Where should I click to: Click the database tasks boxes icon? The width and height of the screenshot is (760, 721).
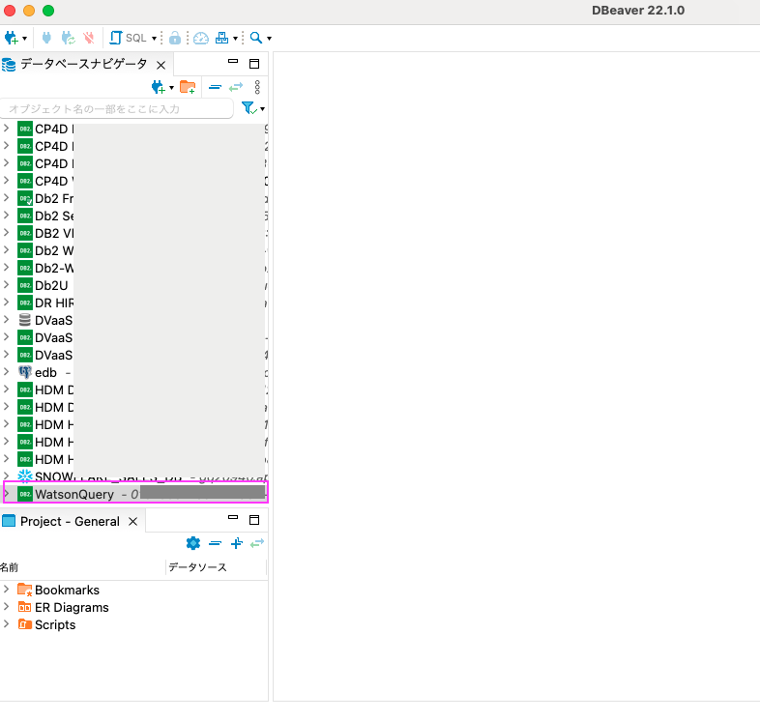tap(222, 38)
